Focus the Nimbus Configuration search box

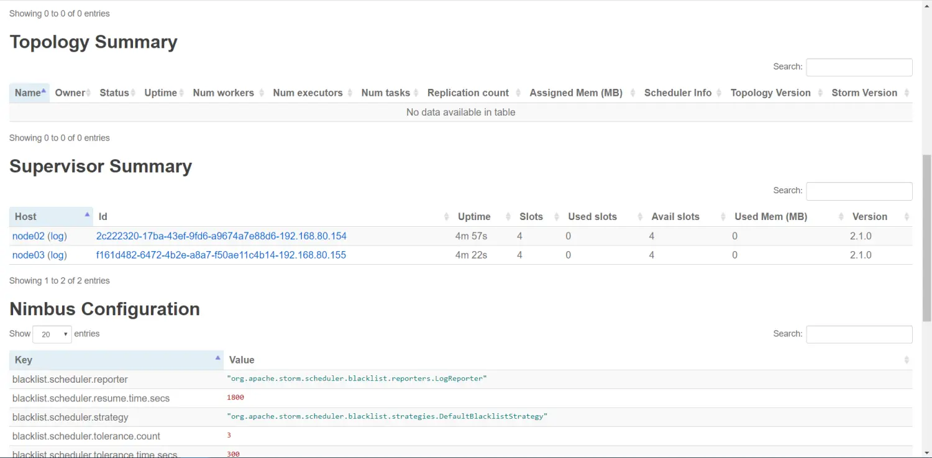click(859, 334)
